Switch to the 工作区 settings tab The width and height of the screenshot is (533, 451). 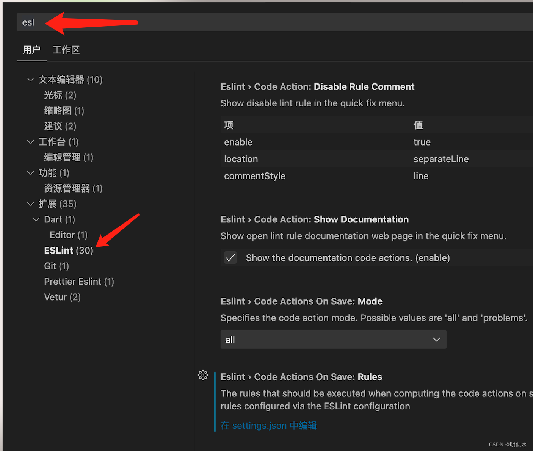[x=66, y=50]
